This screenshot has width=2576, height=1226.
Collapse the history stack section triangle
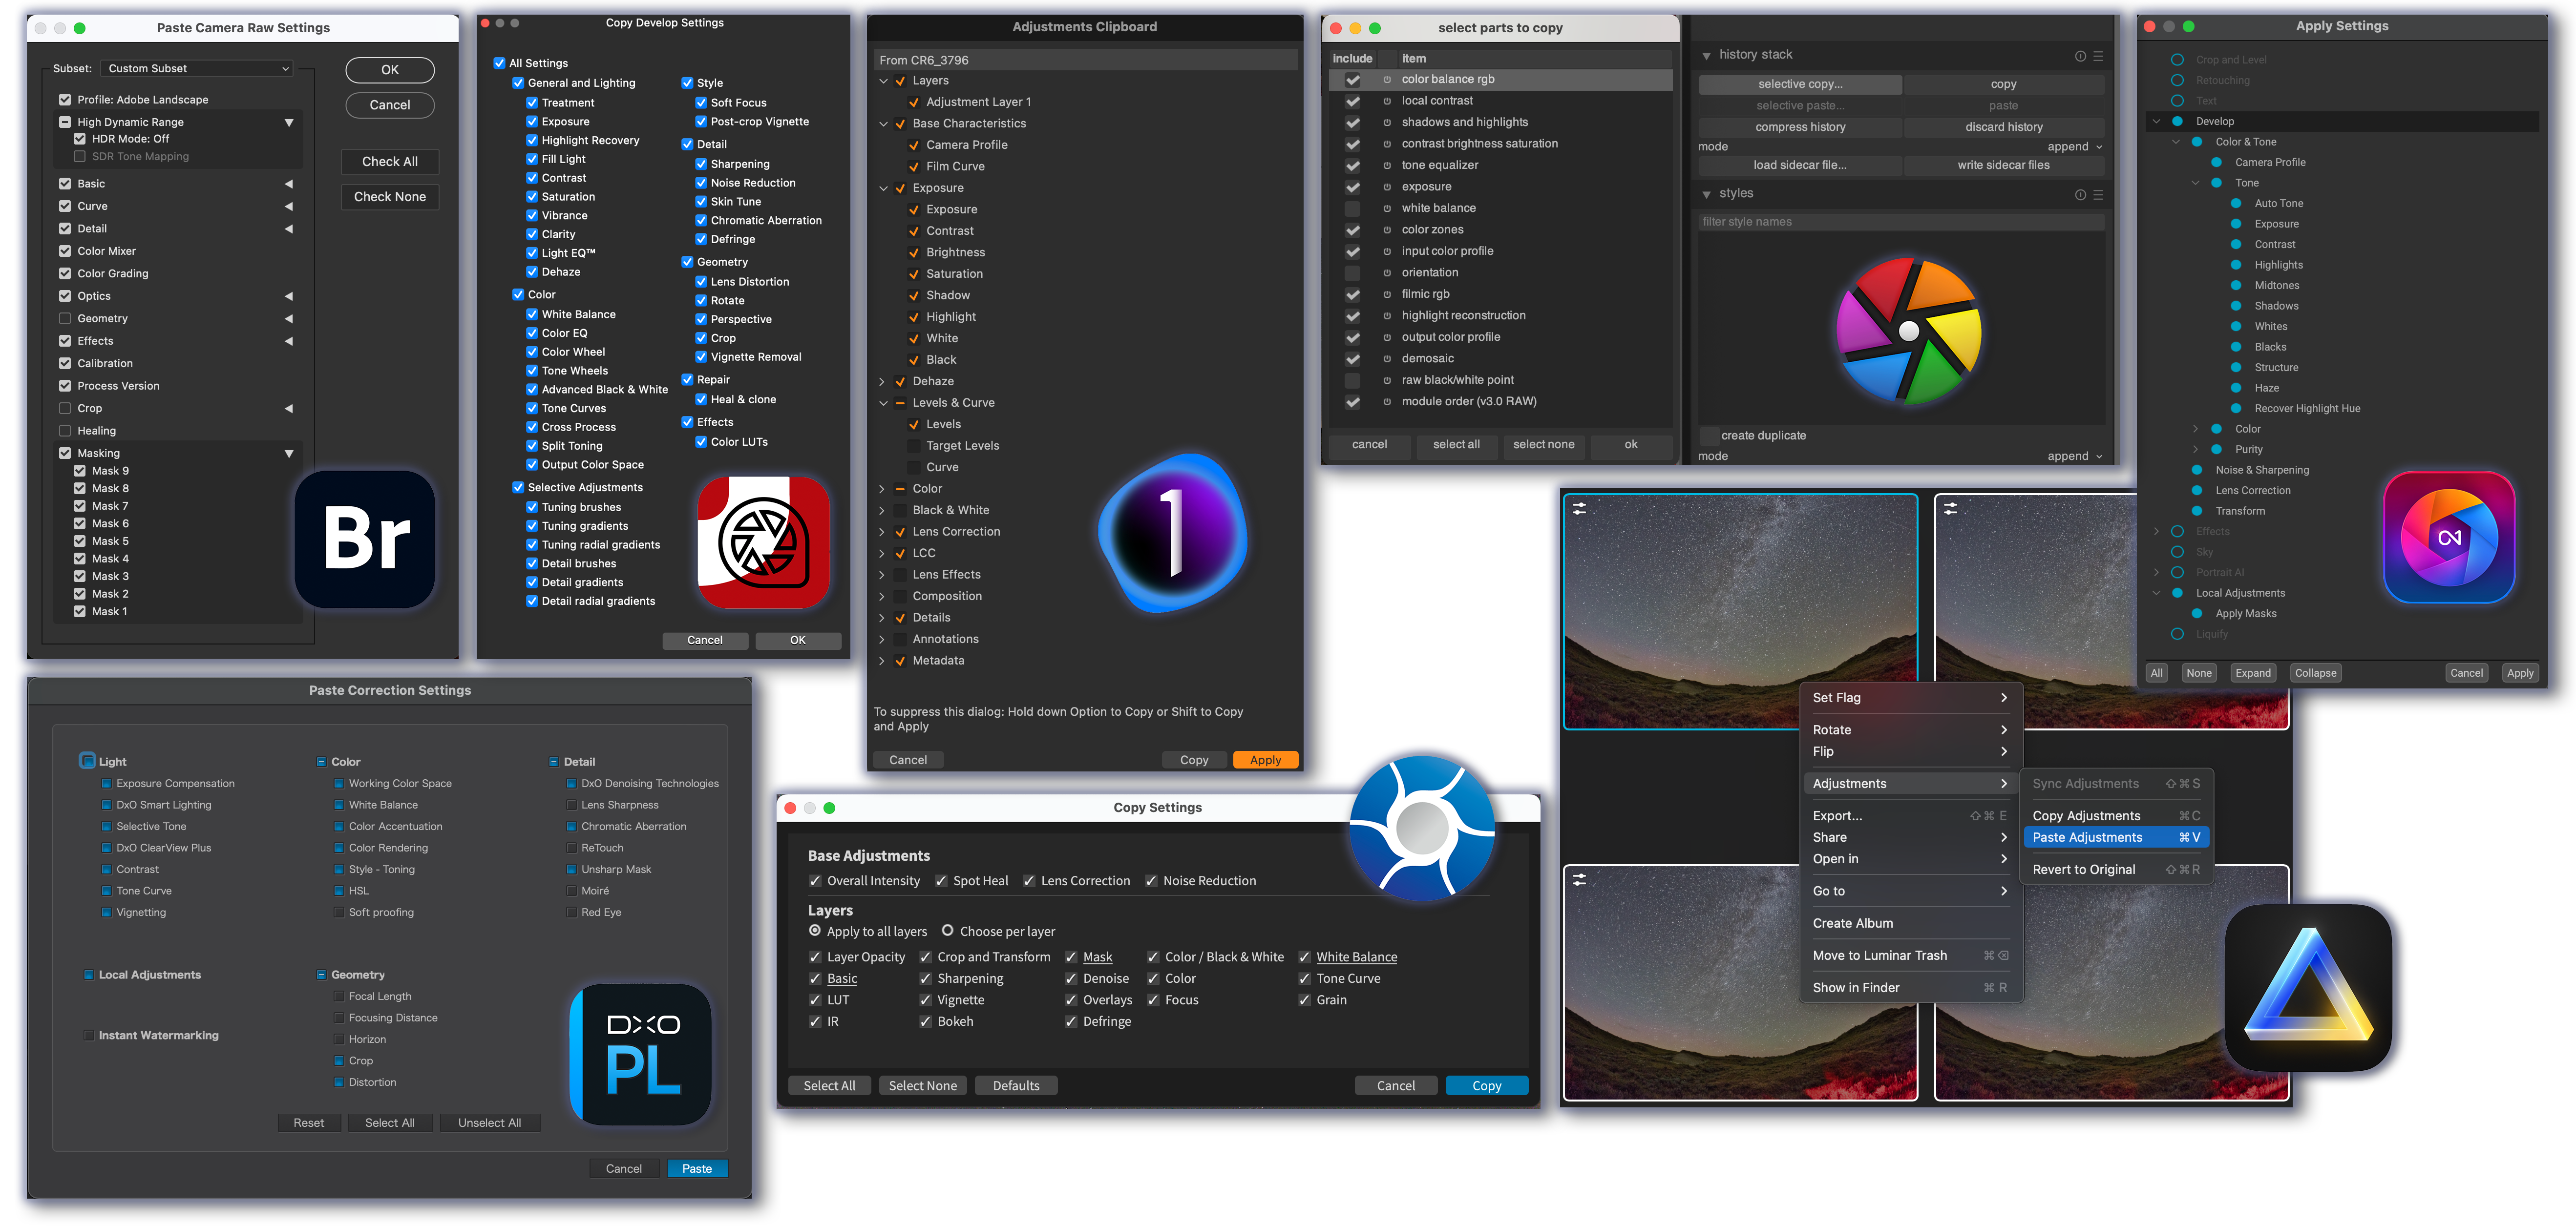coord(1706,56)
